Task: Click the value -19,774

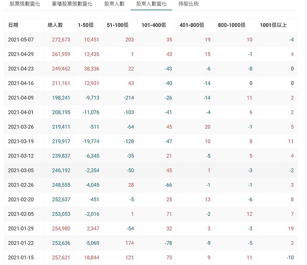Action: (91, 141)
